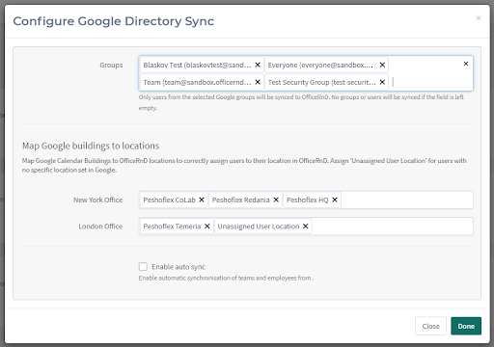Image resolution: width=494 pixels, height=347 pixels.
Task: Select the Team group label
Action: coord(197,82)
